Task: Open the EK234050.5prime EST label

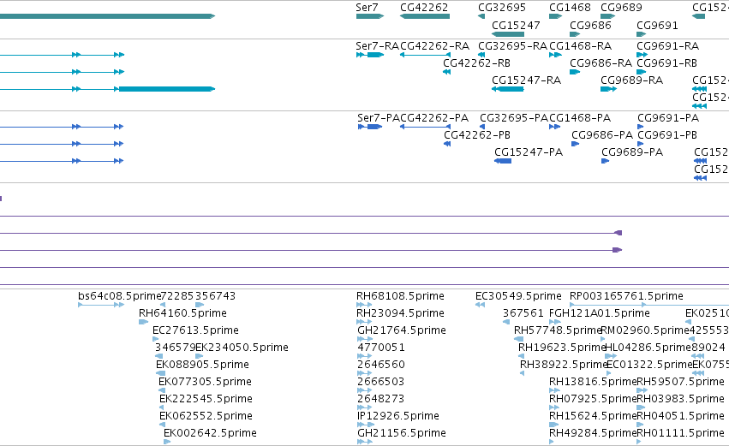Action: tap(242, 348)
